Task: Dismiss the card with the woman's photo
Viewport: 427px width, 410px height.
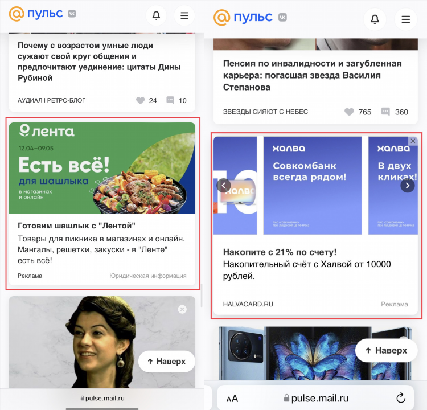Action: pyautogui.click(x=182, y=309)
